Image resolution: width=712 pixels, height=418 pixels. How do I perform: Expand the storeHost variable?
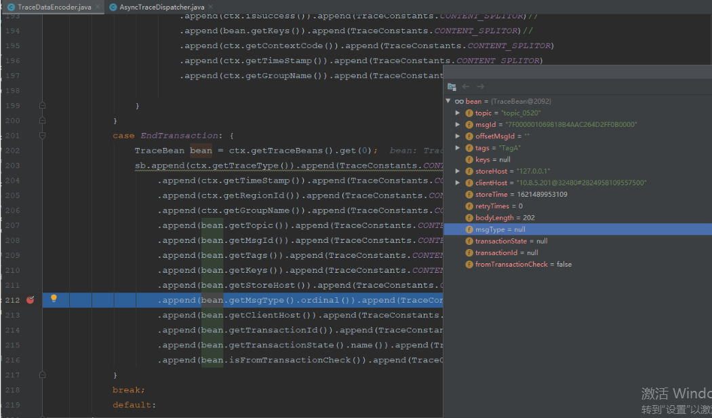click(x=458, y=170)
